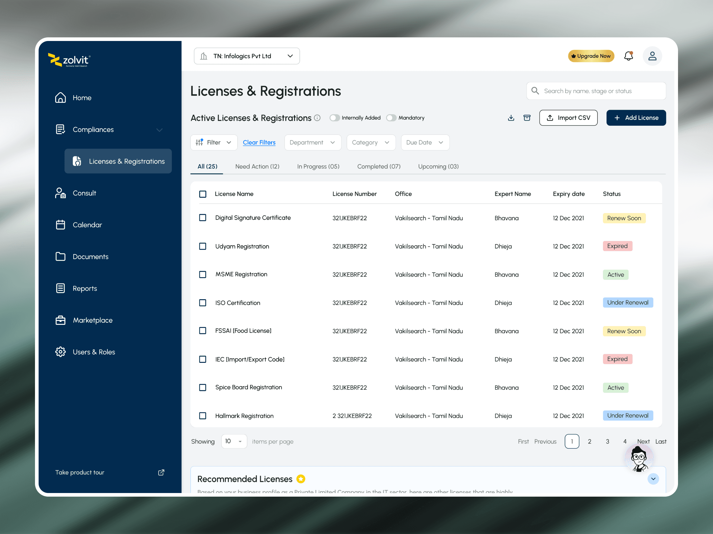The image size is (713, 534).
Task: Open the chat assistant avatar
Action: point(639,458)
